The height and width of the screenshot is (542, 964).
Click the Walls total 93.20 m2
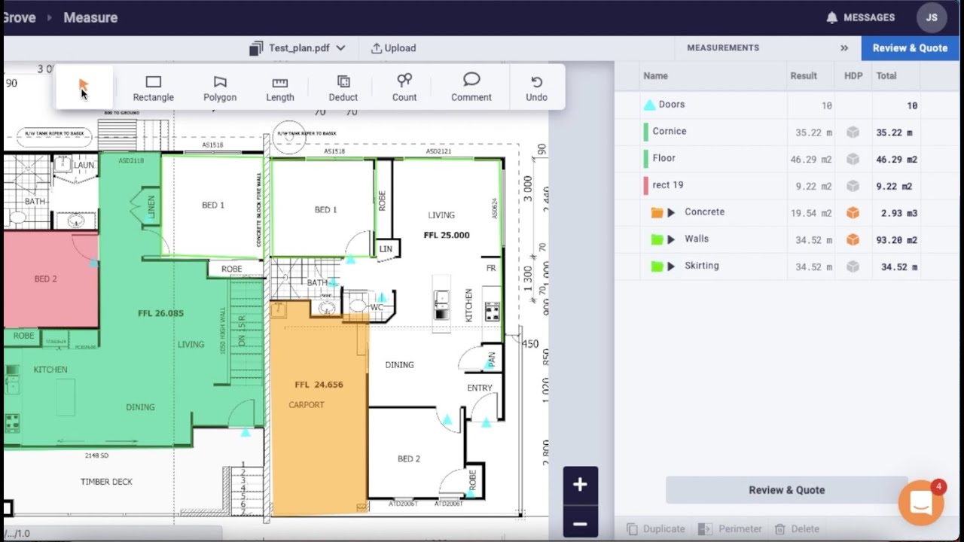click(x=895, y=240)
